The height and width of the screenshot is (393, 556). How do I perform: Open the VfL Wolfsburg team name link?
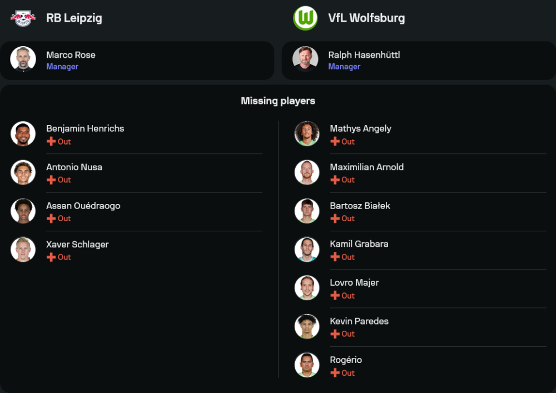point(366,18)
